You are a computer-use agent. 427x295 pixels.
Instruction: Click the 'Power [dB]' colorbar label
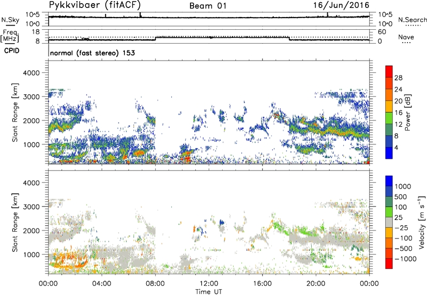point(408,112)
